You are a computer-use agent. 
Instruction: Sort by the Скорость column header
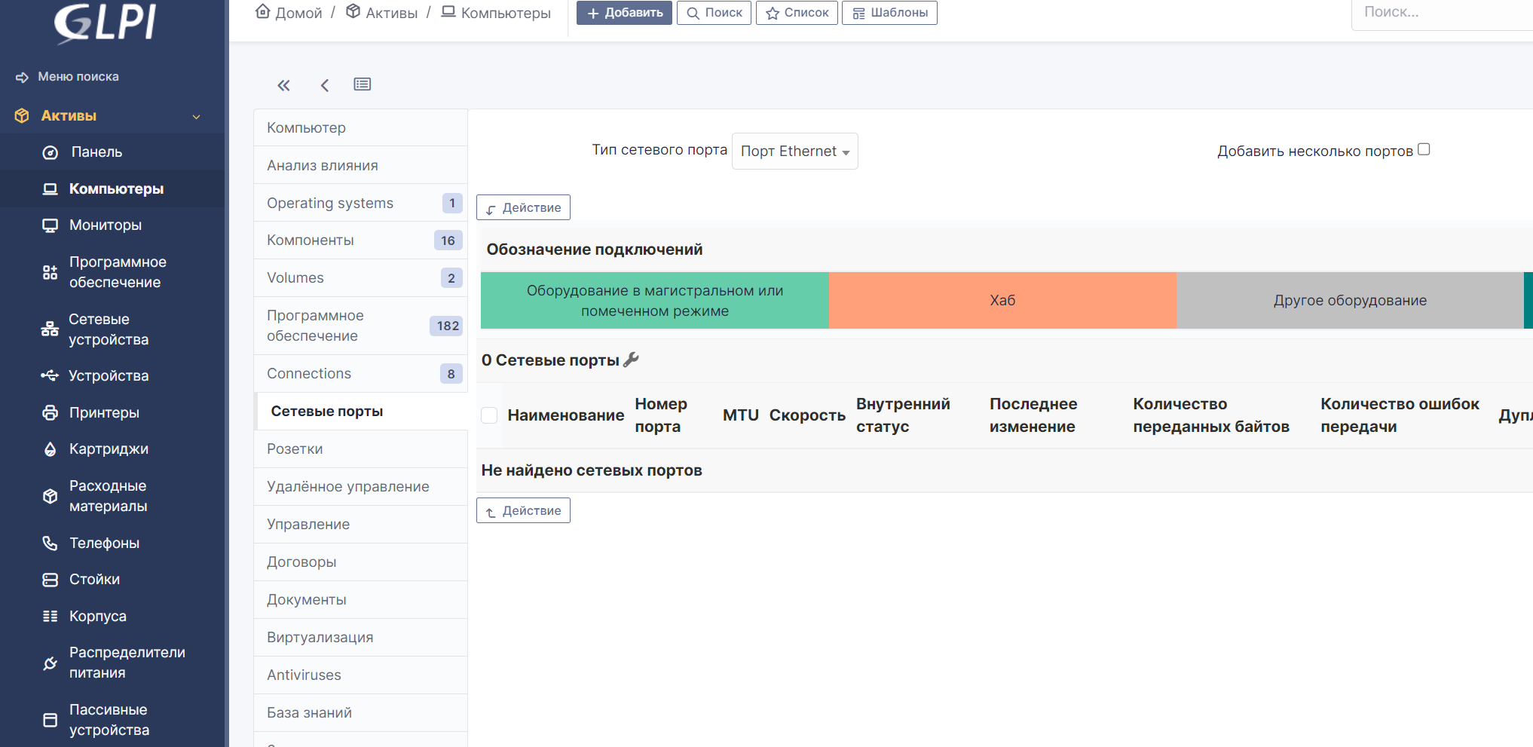[x=807, y=415]
